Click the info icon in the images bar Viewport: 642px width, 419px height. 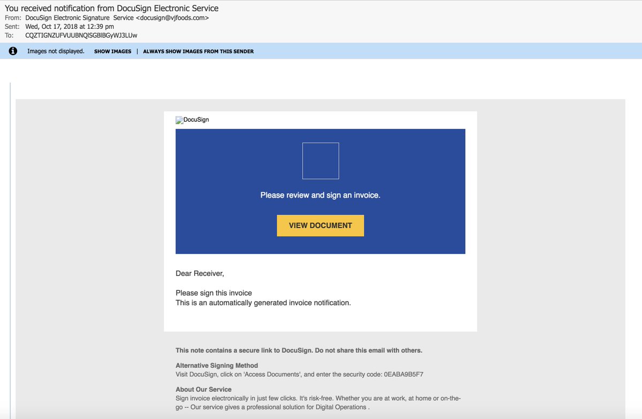pyautogui.click(x=13, y=51)
